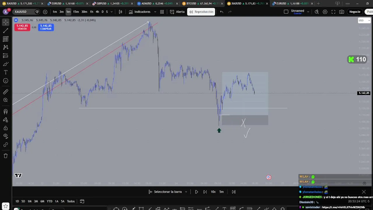The height and width of the screenshot is (210, 373).
Task: Expand the Unnamed layout dropdown arrow
Action: point(308,12)
